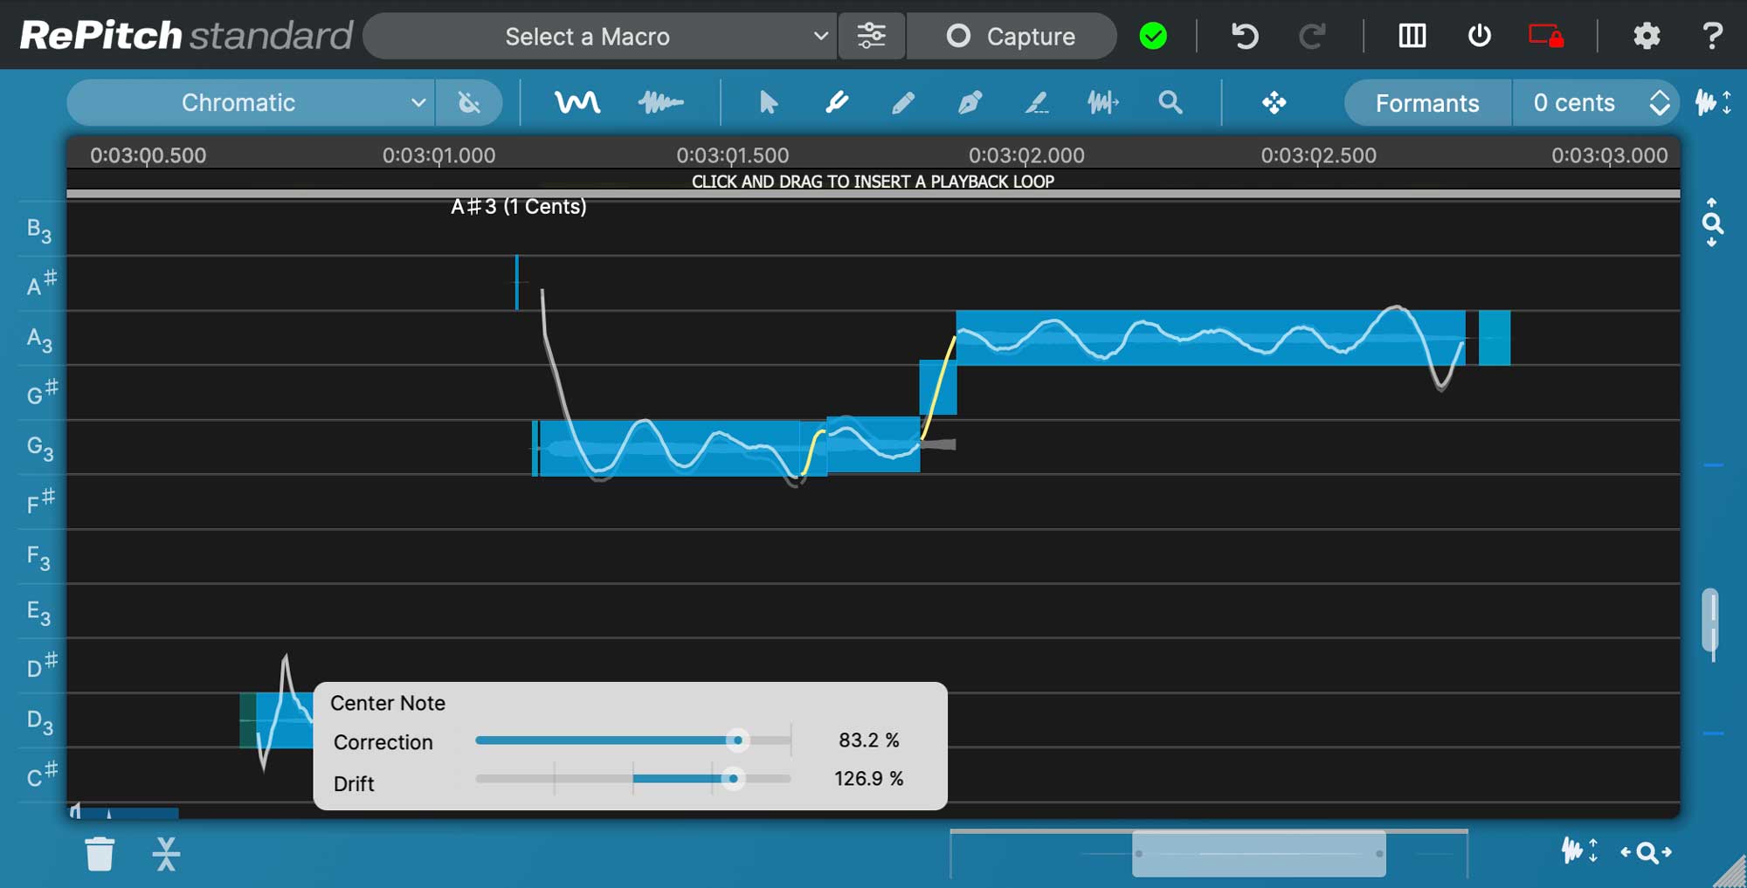Click the green checkmark status icon
This screenshot has height=888, width=1747.
coord(1153,36)
